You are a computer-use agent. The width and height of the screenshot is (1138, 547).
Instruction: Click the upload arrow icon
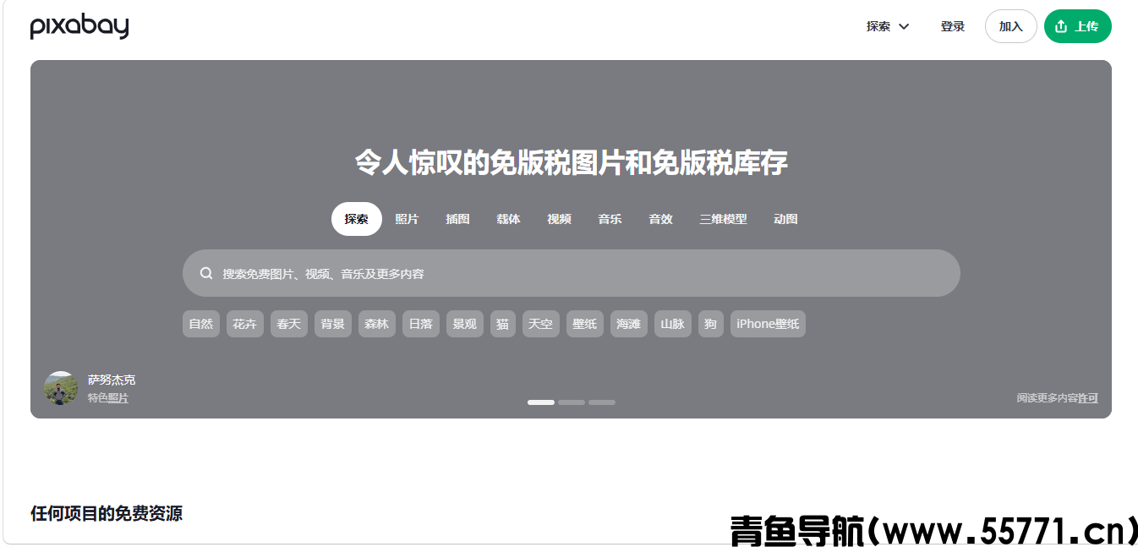tap(1061, 26)
